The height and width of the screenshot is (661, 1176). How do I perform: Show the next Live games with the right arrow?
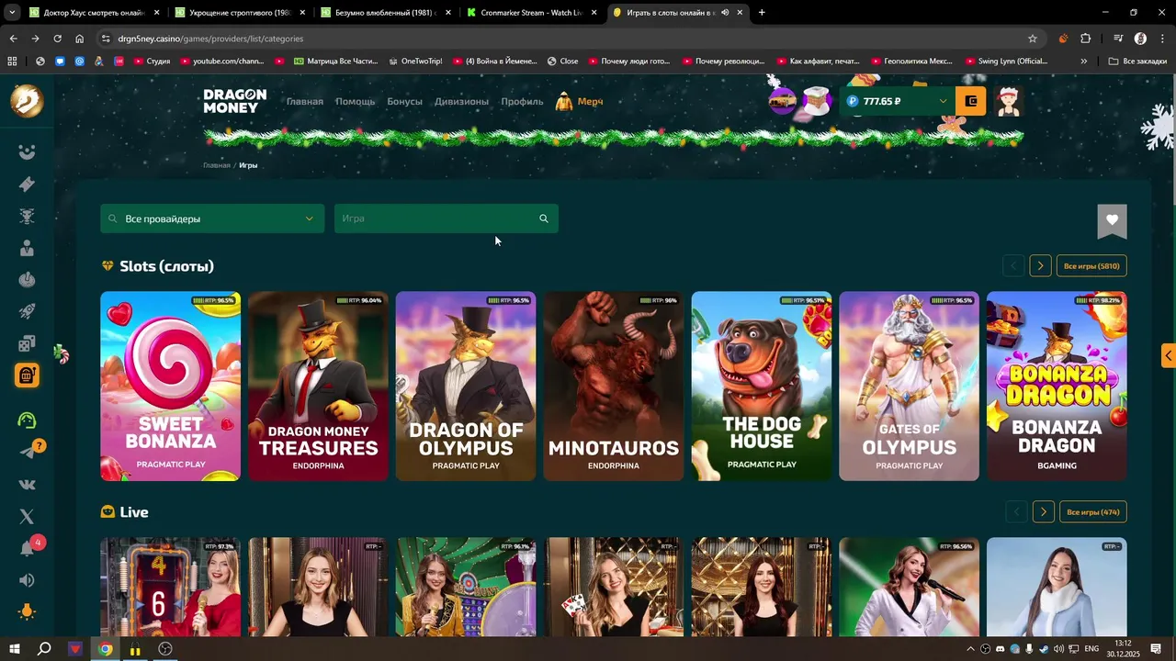[x=1043, y=512]
